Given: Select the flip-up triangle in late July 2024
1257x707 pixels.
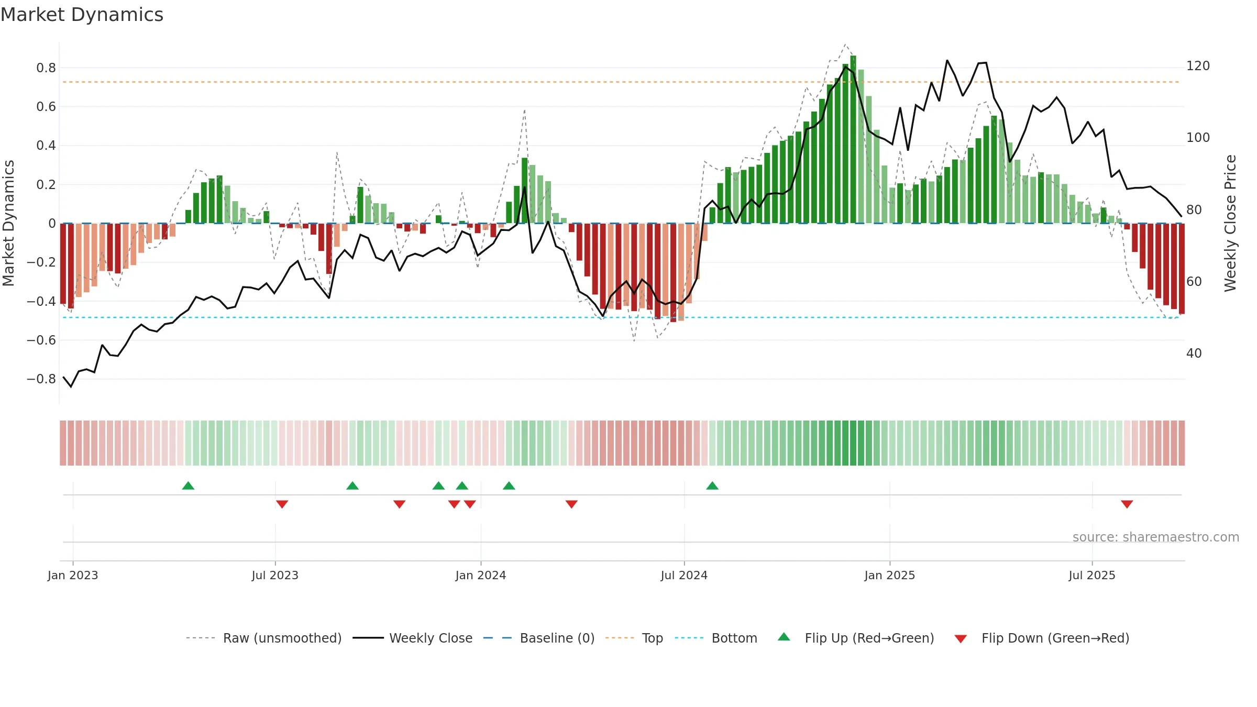Looking at the screenshot, I should (712, 485).
